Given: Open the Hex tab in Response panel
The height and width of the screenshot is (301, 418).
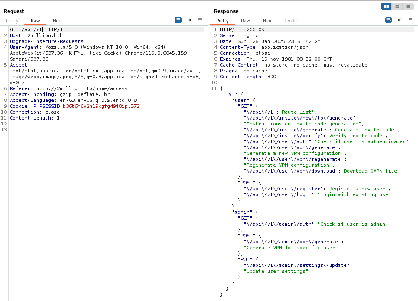Looking at the screenshot, I should click(x=267, y=21).
